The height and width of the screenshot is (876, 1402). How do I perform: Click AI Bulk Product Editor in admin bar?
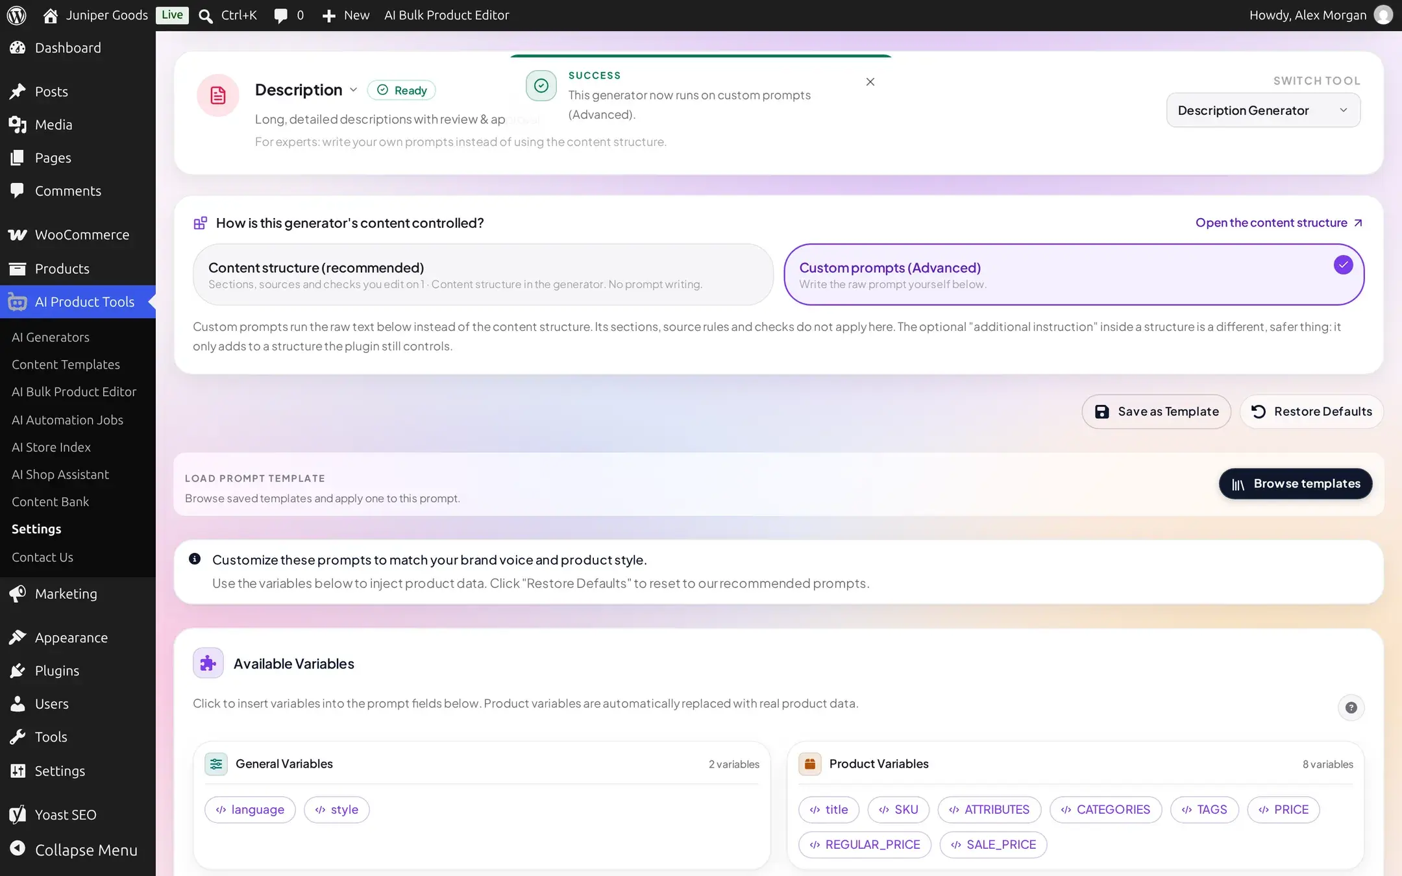[447, 15]
